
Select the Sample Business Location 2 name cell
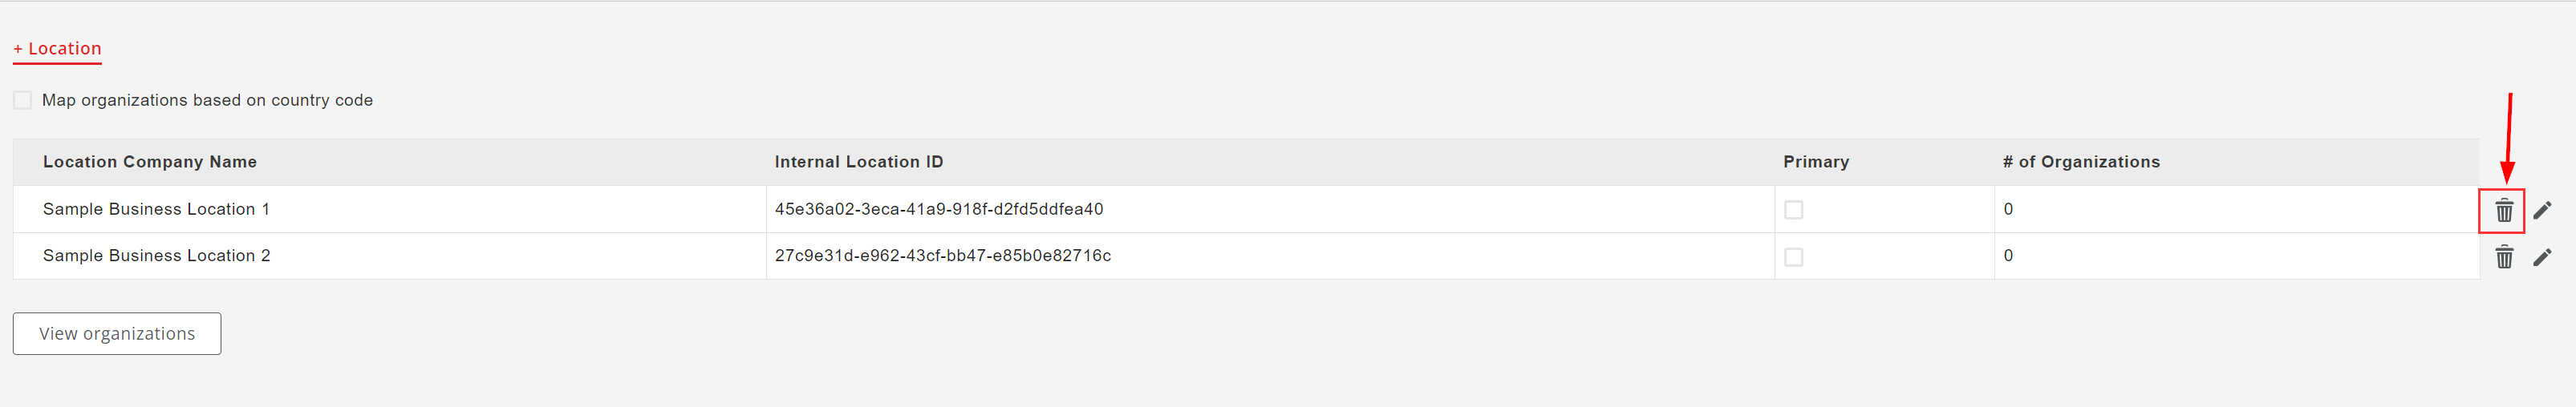(157, 256)
